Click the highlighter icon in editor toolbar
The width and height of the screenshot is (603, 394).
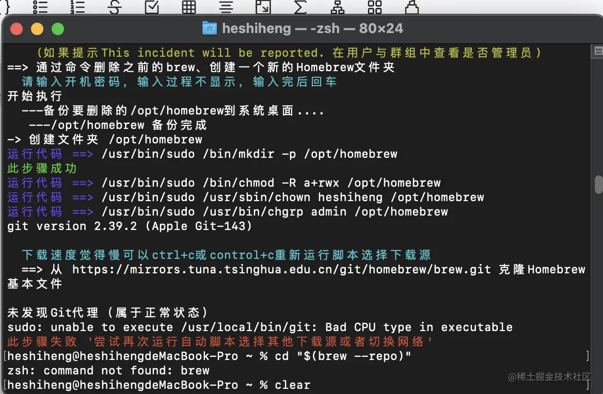[x=412, y=7]
